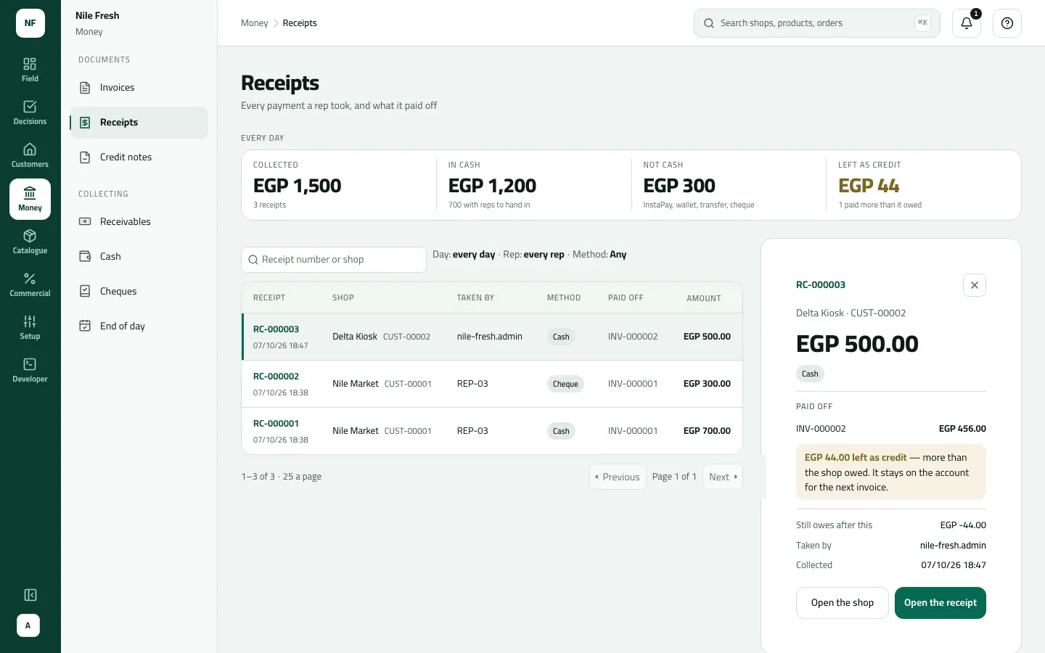Open the Setup section
1045x653 pixels.
(30, 327)
